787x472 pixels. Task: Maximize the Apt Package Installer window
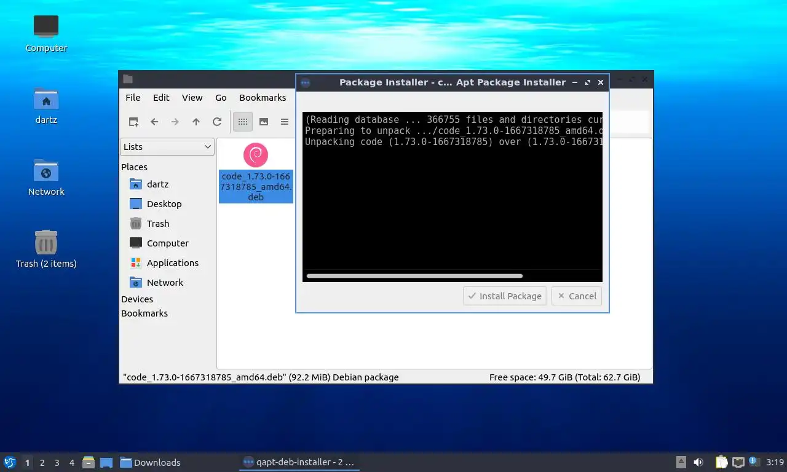pyautogui.click(x=588, y=82)
